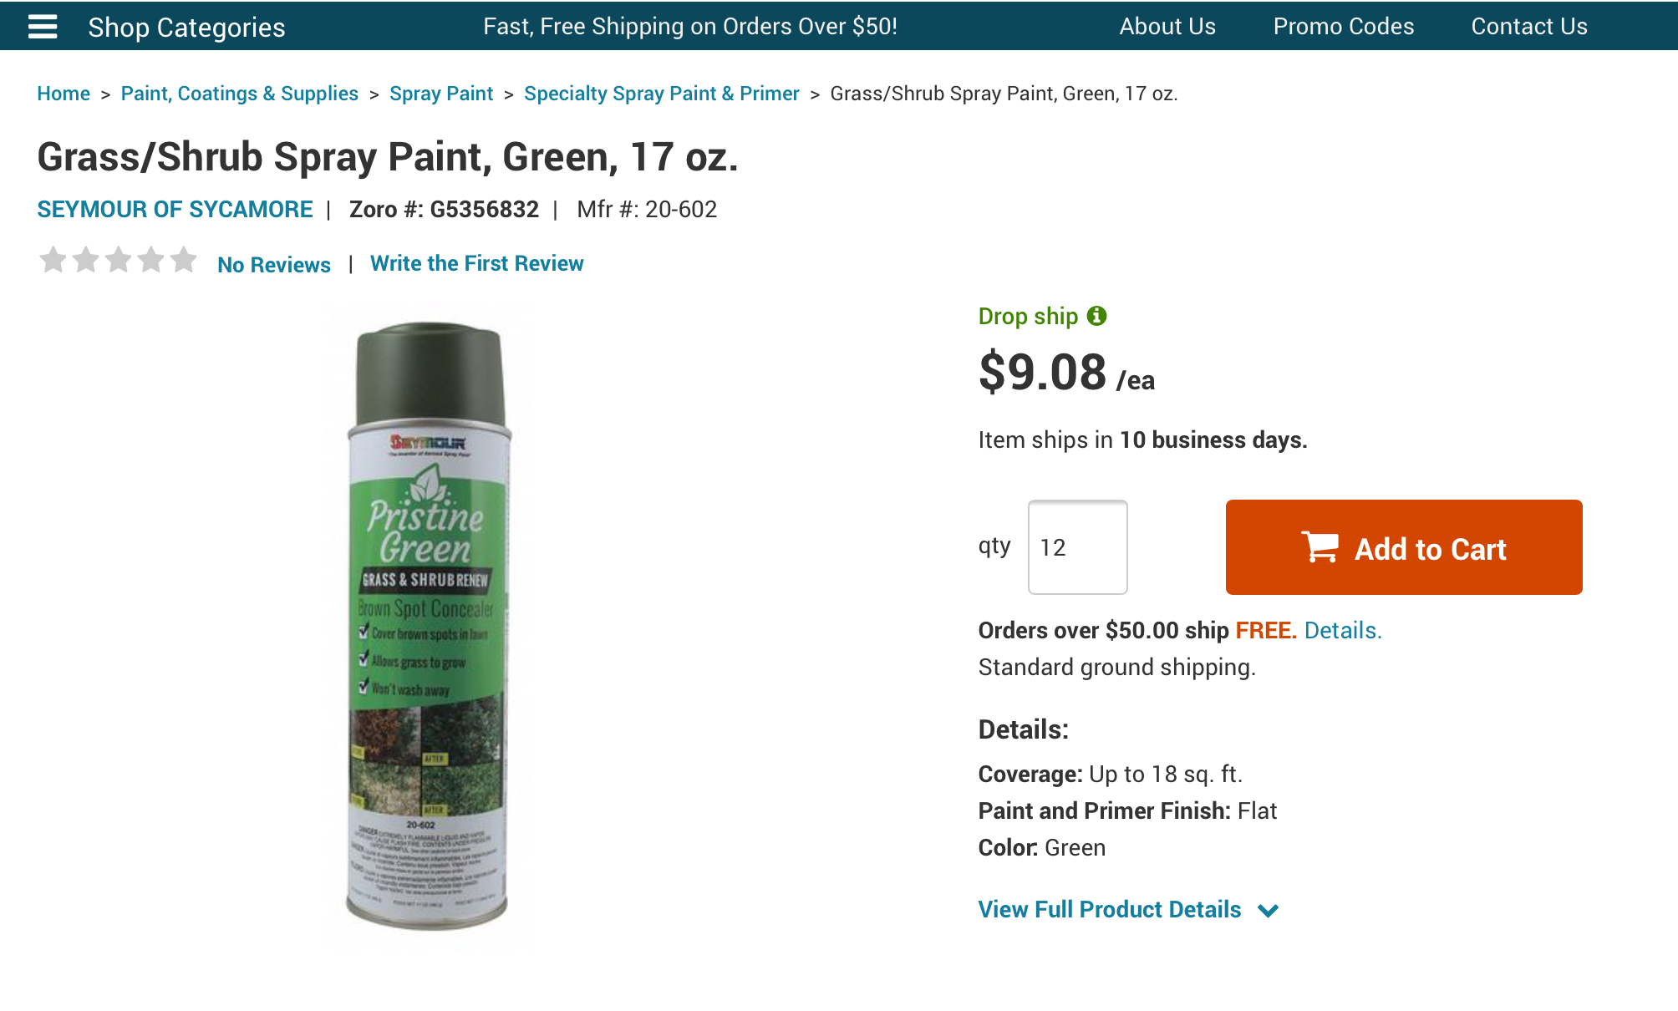1678x1011 pixels.
Task: Open the About Us page
Action: (x=1167, y=27)
